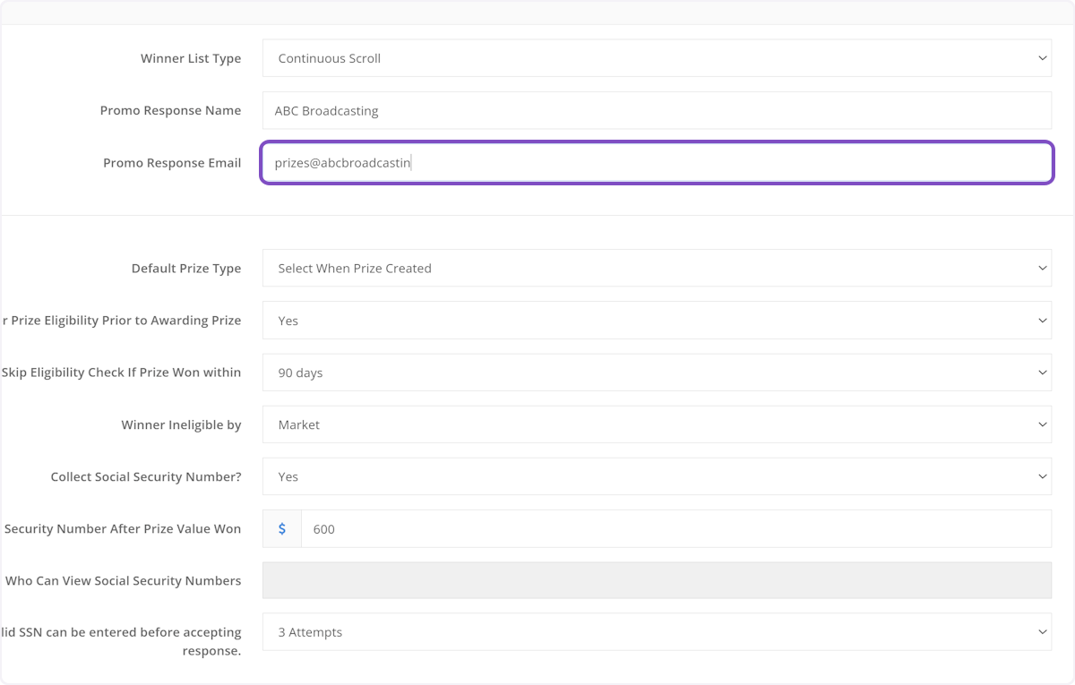Click the Promo Response Name field
This screenshot has width=1075, height=685.
[657, 110]
